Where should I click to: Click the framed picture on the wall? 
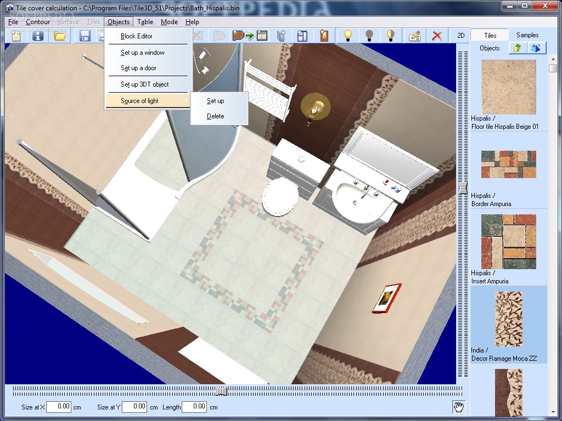(387, 298)
